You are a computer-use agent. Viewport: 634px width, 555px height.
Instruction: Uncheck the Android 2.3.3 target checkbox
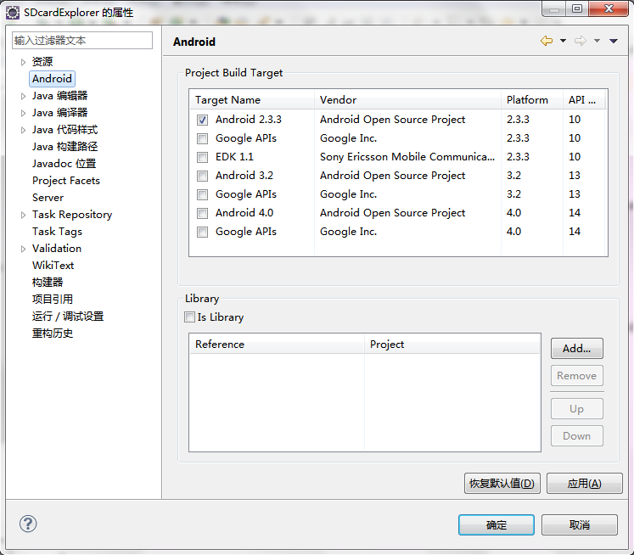point(202,120)
